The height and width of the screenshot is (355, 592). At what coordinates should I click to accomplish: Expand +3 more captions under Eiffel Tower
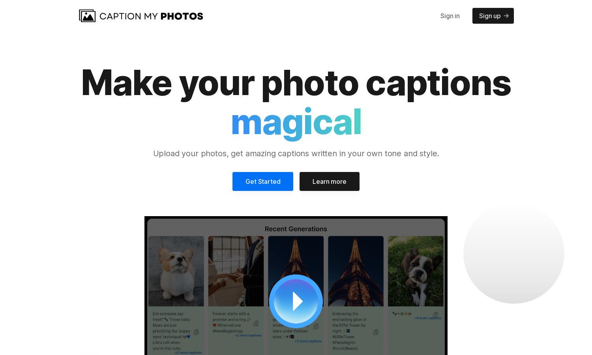tap(308, 341)
